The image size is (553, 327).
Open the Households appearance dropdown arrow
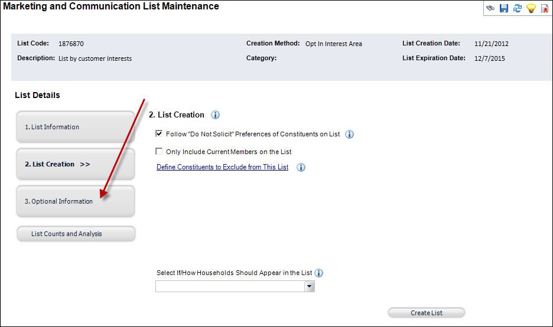[x=310, y=286]
